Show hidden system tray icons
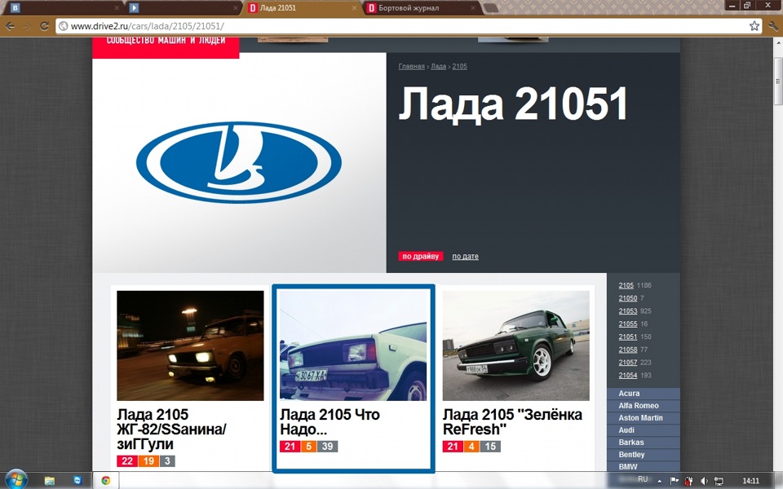783x489 pixels. 660,482
